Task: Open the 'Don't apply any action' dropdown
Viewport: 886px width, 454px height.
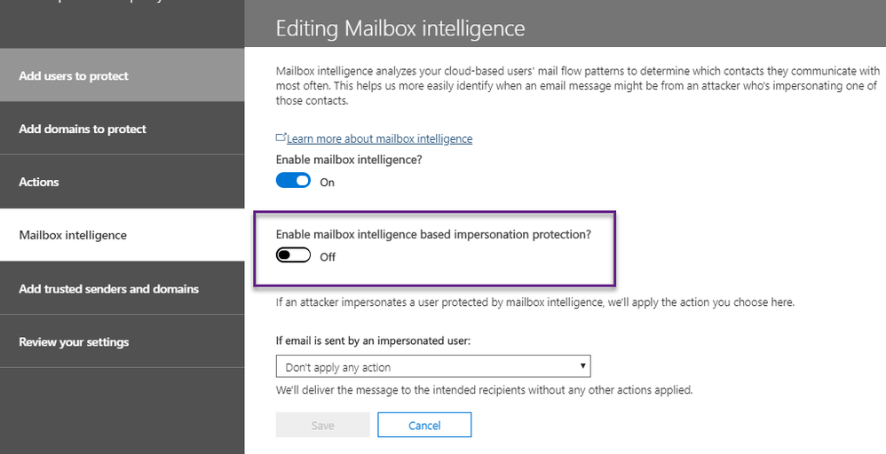Action: click(x=432, y=366)
